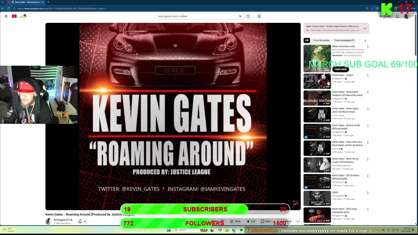The image size is (418, 235).
Task: Ask about this video
Action: pyautogui.click(x=251, y=221)
